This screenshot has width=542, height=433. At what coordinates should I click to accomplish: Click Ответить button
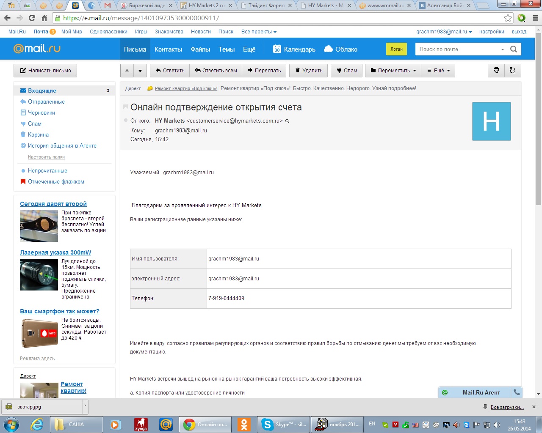tap(170, 71)
